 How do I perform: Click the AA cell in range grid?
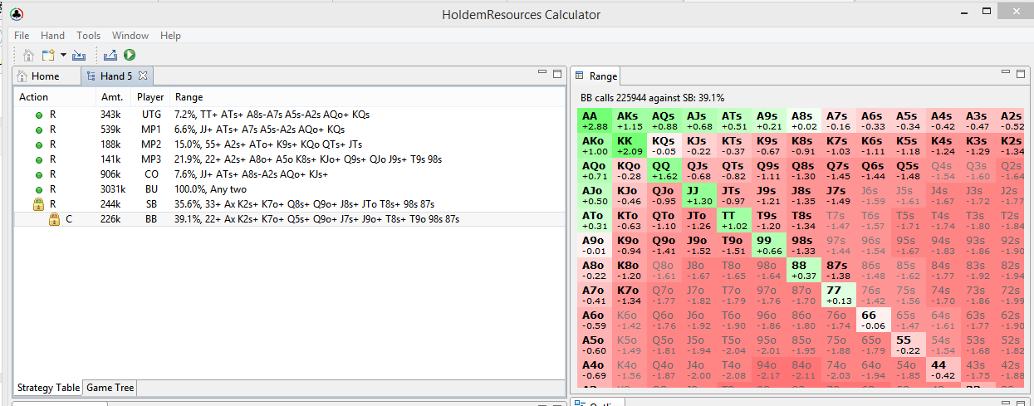tap(594, 120)
